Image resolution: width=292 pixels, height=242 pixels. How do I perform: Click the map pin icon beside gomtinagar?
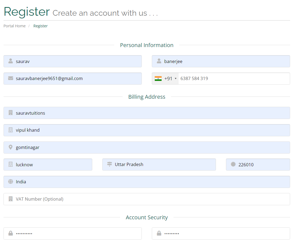pos(10,147)
